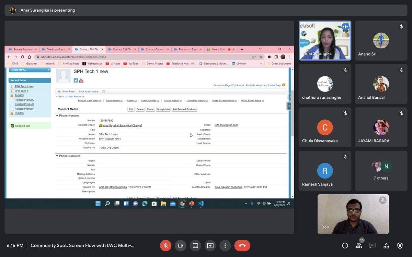This screenshot has height=257, width=412.
Task: Reload the Salesforce page
Action: point(23,57)
